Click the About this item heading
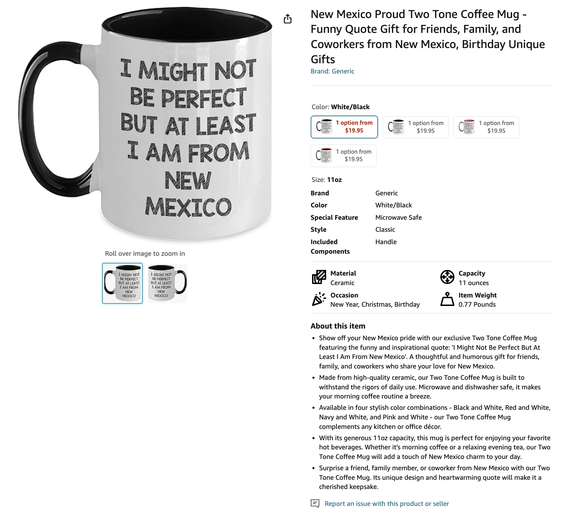This screenshot has width=564, height=513. click(x=338, y=326)
